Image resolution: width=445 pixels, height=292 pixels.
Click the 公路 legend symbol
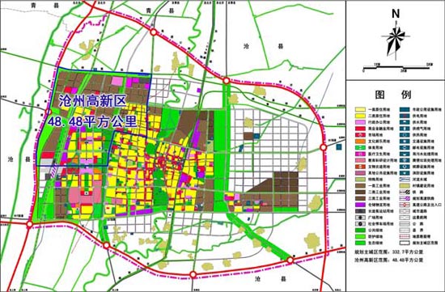[404, 223]
